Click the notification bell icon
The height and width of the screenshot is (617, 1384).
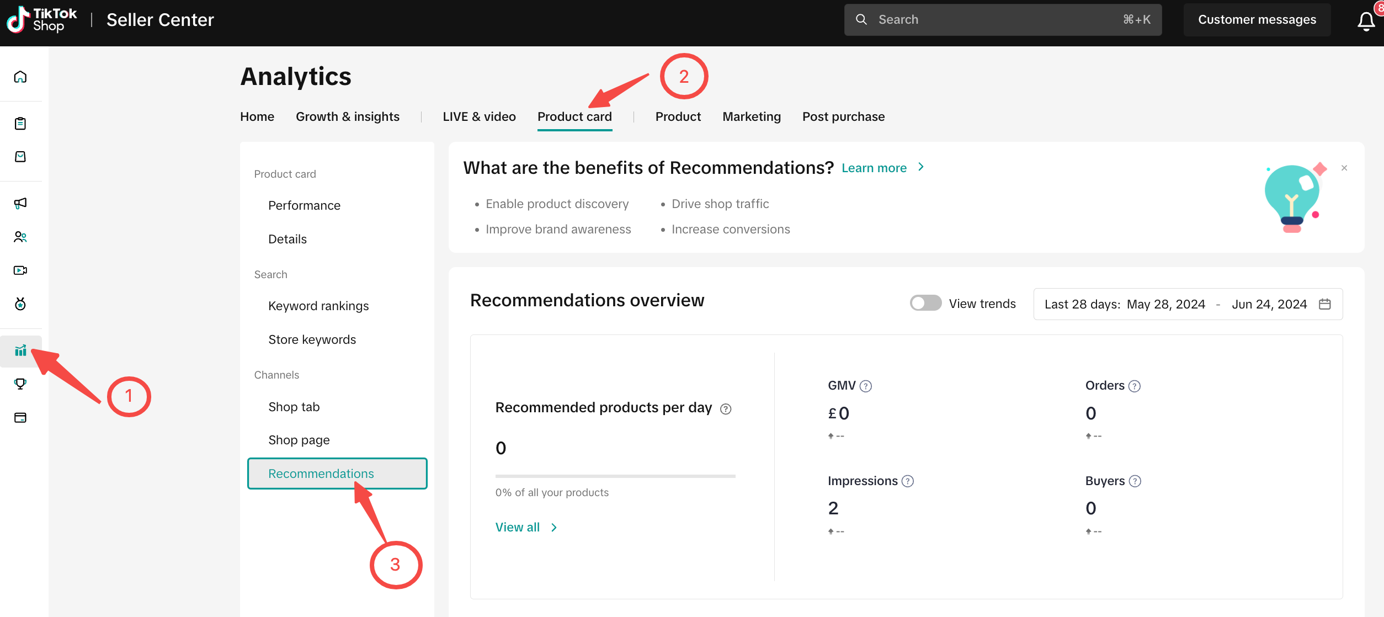click(1366, 21)
